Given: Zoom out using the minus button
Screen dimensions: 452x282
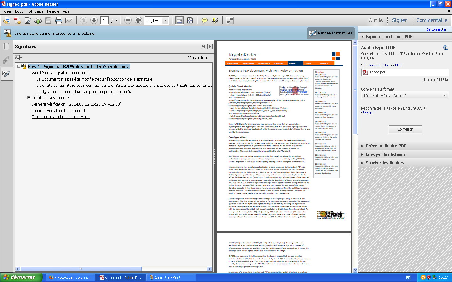Looking at the screenshot, I should click(x=128, y=20).
